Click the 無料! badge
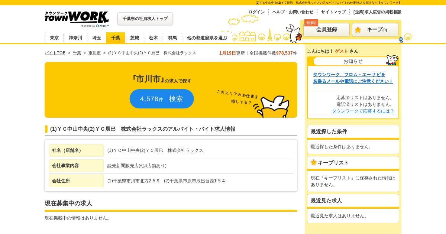Image resolution: width=446 pixels, height=234 pixels. point(311,23)
